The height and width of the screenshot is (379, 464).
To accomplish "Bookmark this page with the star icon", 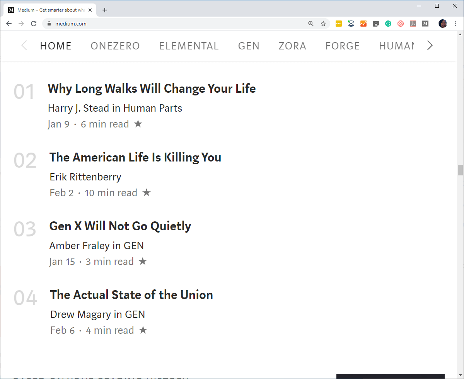I will tap(323, 24).
